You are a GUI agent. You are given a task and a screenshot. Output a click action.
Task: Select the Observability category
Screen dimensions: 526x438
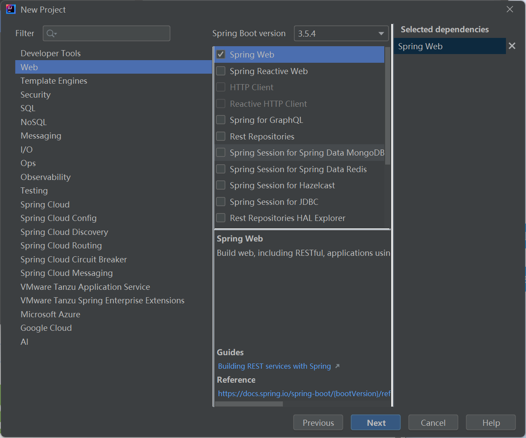coord(113,177)
